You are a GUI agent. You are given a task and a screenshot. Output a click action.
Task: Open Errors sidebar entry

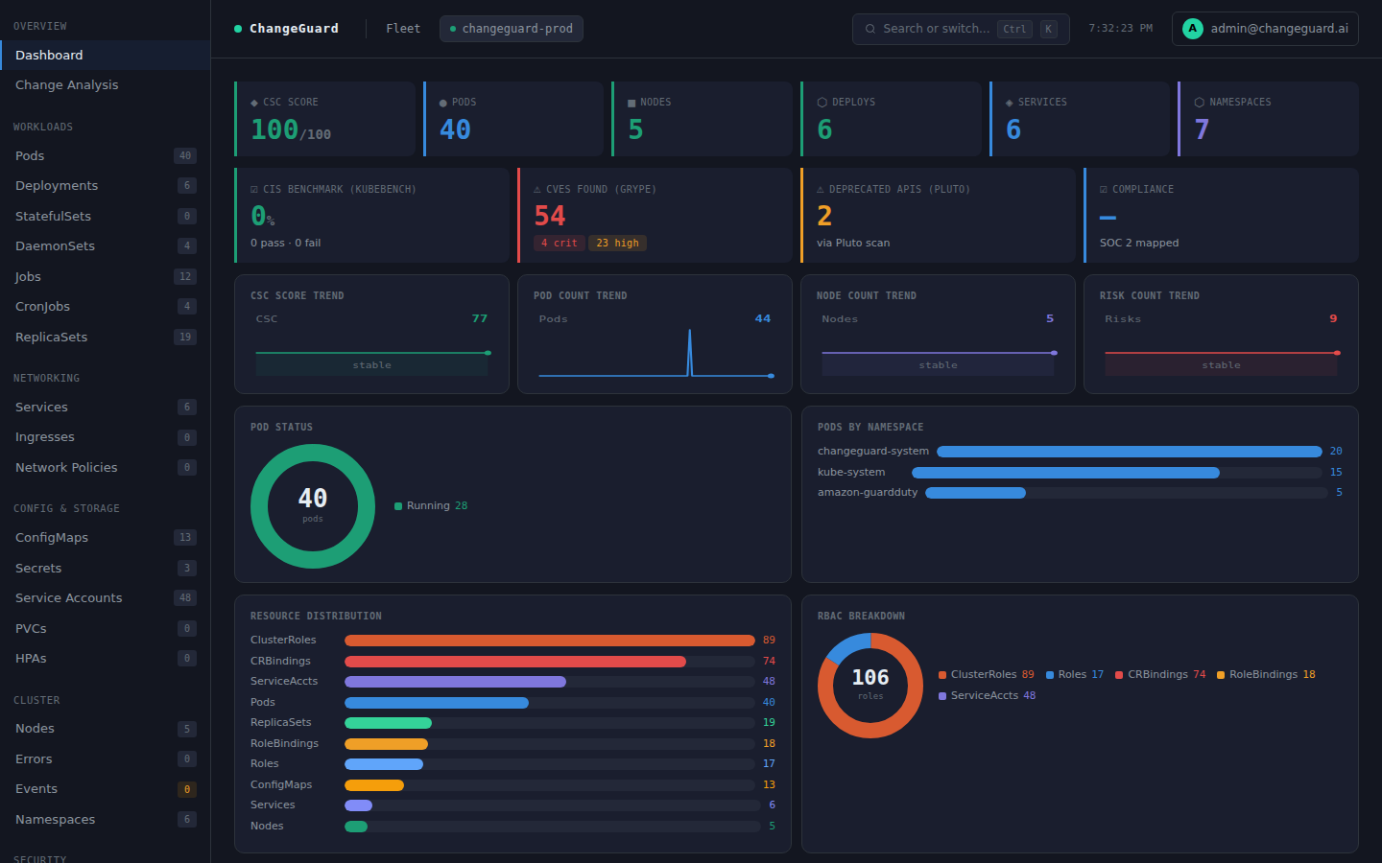(106, 758)
